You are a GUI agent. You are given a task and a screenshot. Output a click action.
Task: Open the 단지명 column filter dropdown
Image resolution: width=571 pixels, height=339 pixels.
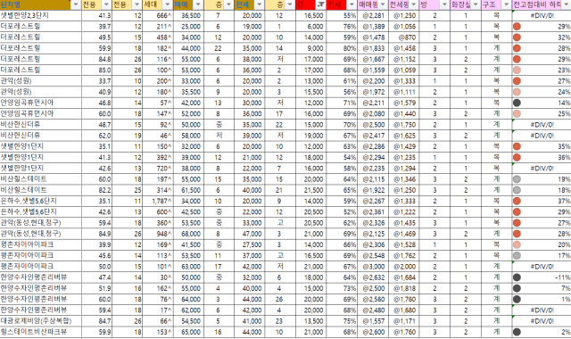76,4
